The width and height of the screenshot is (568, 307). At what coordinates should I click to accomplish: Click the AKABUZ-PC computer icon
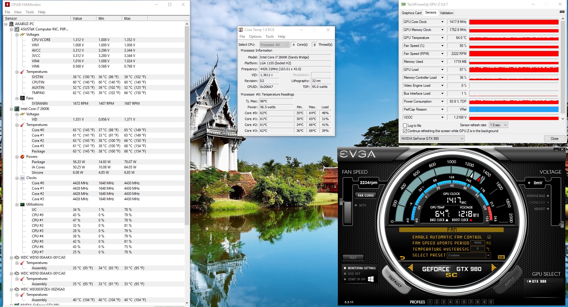pos(12,24)
